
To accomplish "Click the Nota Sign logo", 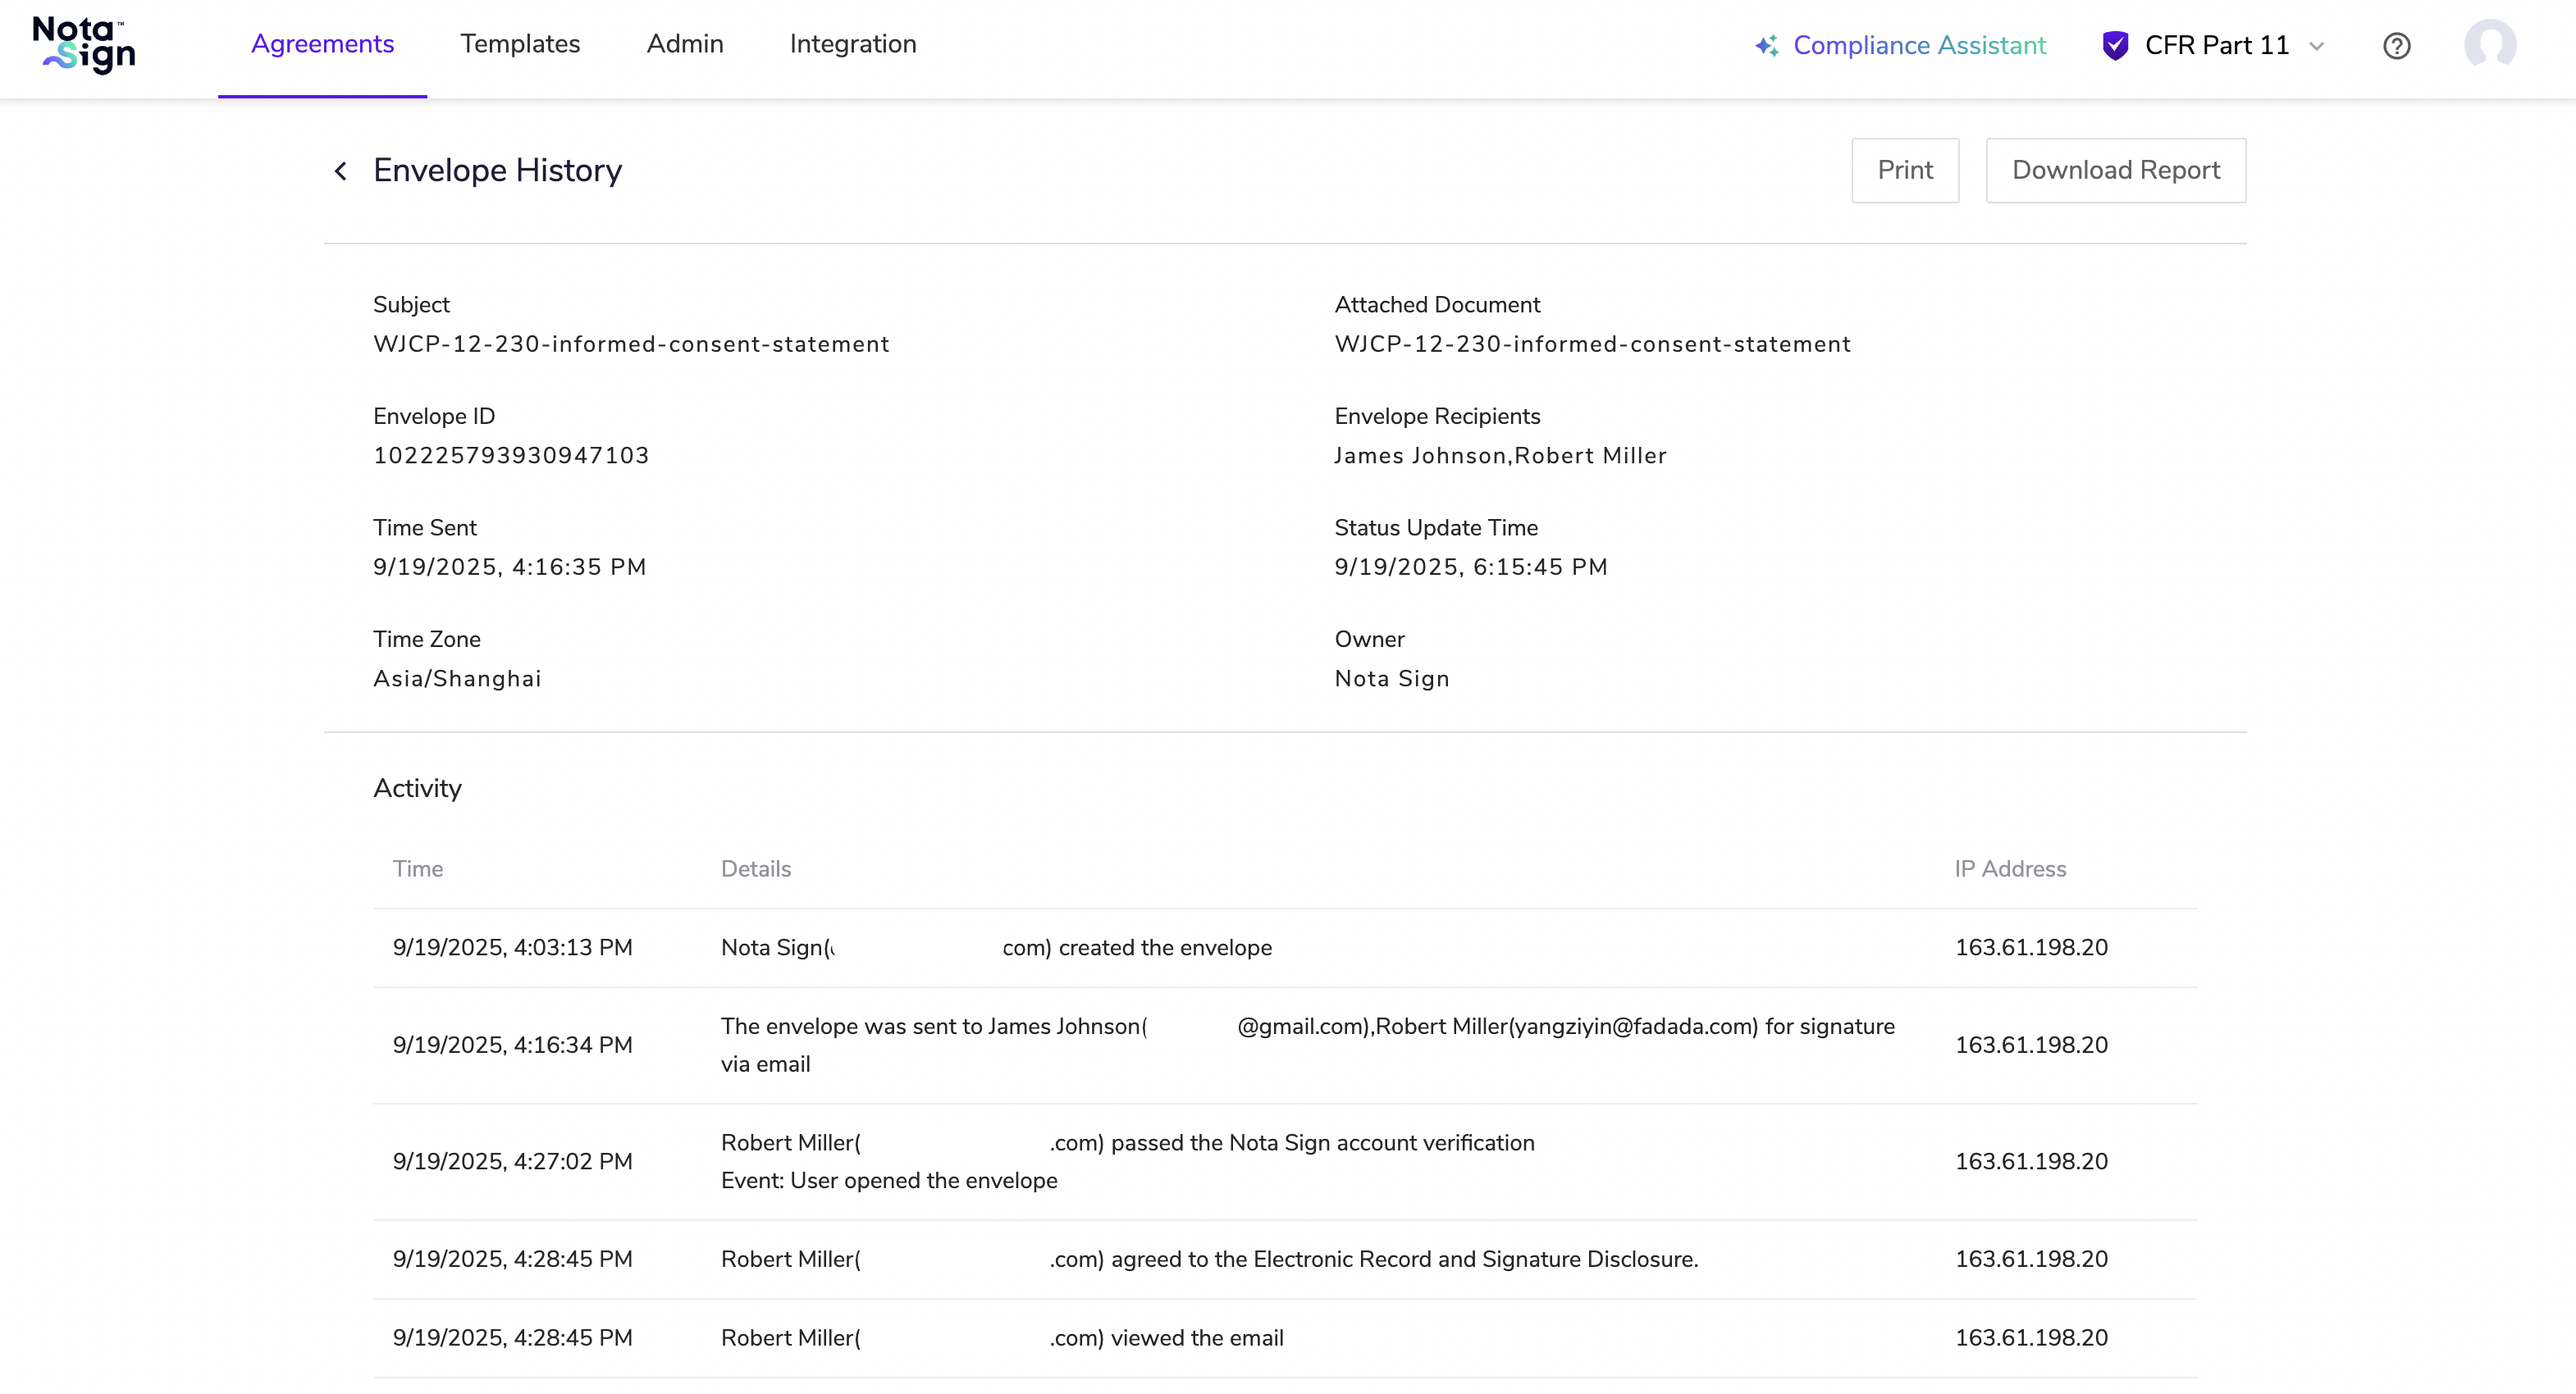I will coord(84,46).
